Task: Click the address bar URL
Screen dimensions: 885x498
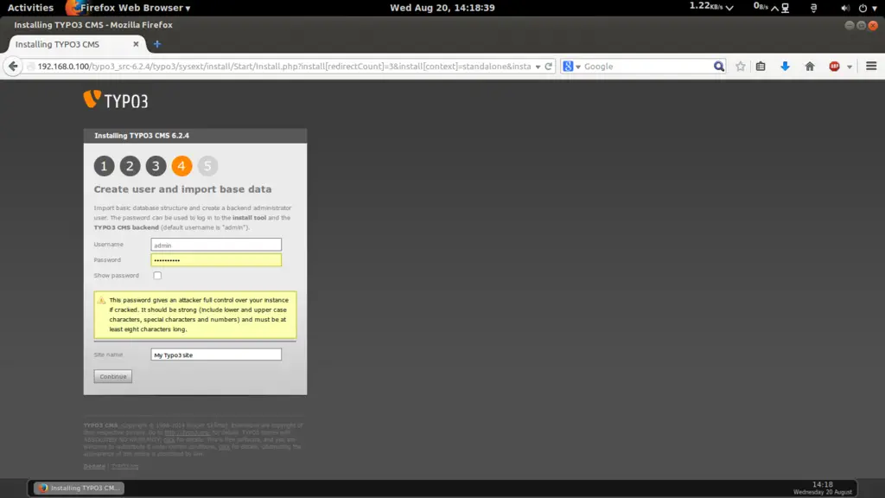Action: pyautogui.click(x=284, y=67)
